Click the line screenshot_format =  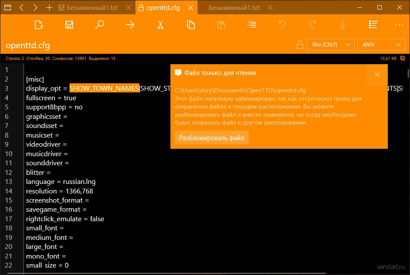(x=57, y=200)
